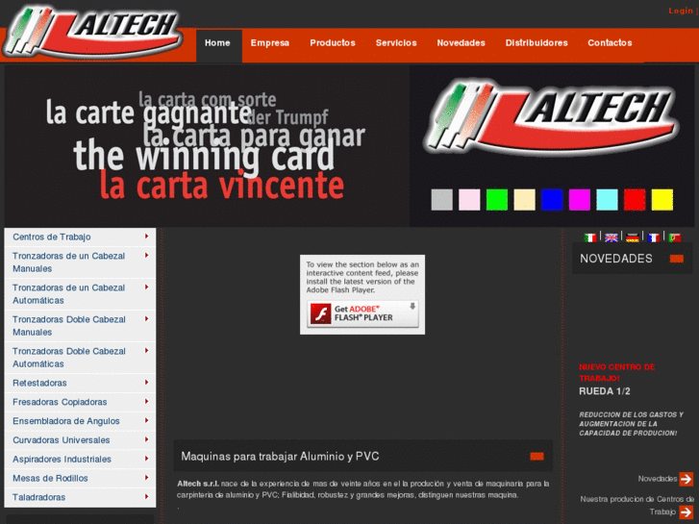Viewport: 699px width, 524px height.
Task: Open Novedades in the top navigation
Action: 461,43
